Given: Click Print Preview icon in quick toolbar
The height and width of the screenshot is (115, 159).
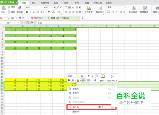Looking at the screenshot, I should [16, 18].
